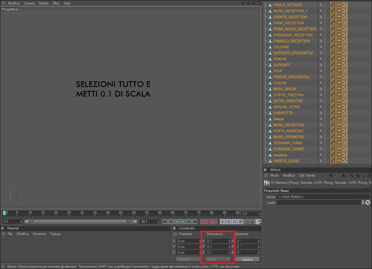Toggle the lock icon in Attributi panel
The height and width of the screenshot is (269, 372).
point(358,175)
